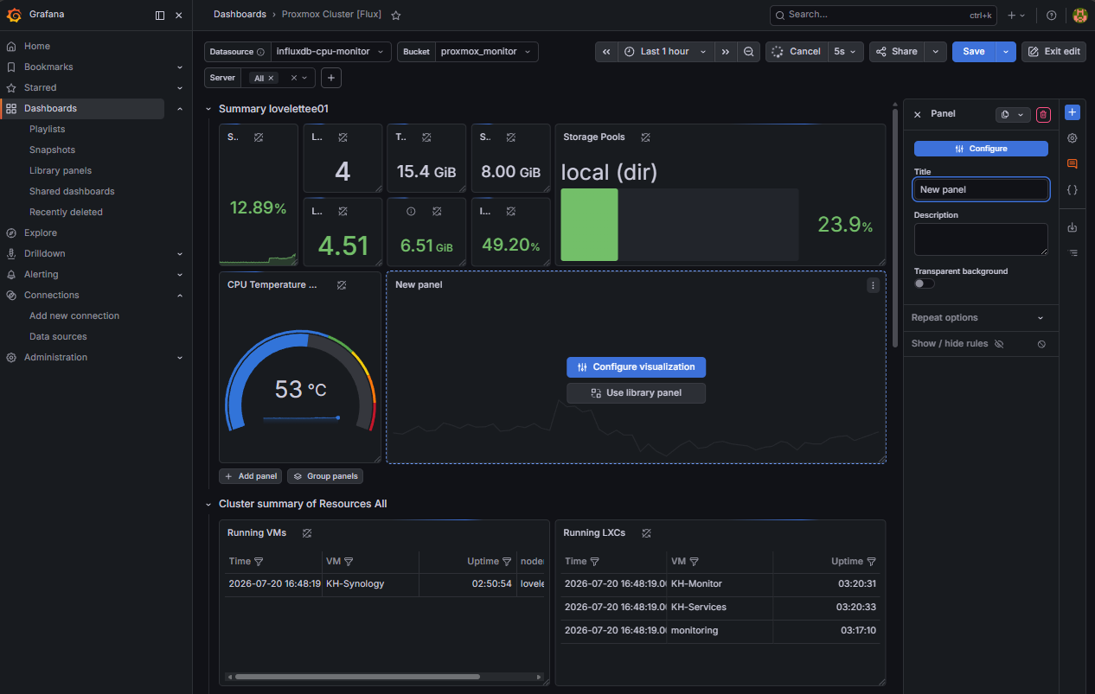This screenshot has height=694, width=1095.
Task: Zoom out the time range
Action: [749, 52]
